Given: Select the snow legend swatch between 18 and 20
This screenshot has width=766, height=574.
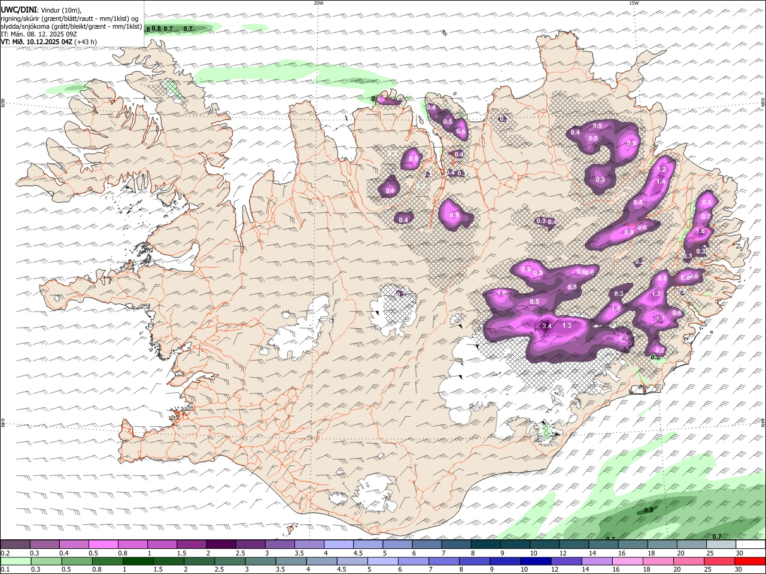Looking at the screenshot, I should click(x=661, y=544).
